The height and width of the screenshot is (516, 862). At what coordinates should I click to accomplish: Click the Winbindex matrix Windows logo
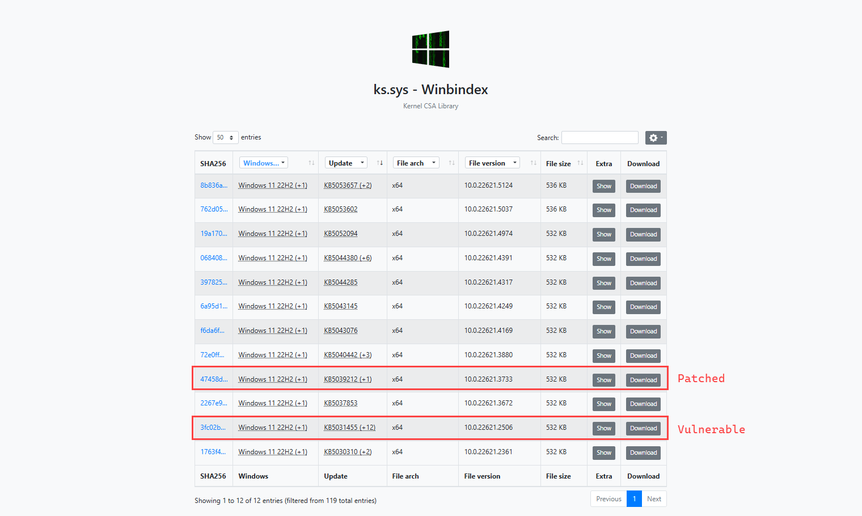tap(430, 49)
